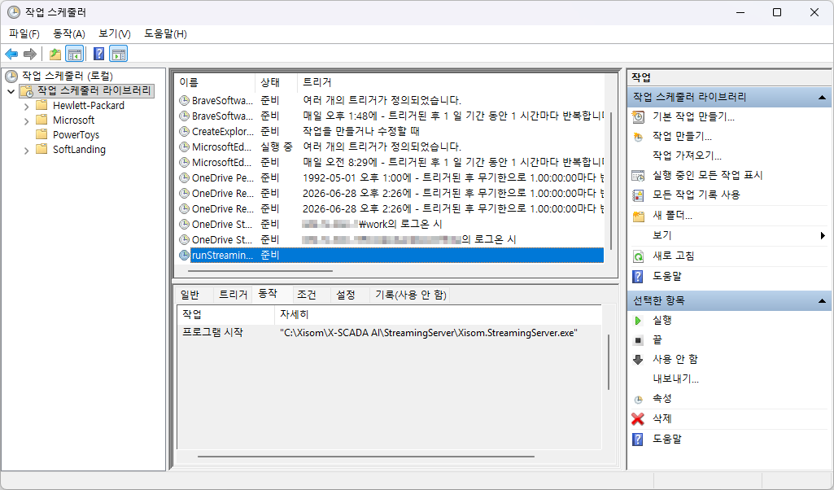The height and width of the screenshot is (490, 834).
Task: Switch to the 트리거 tab
Action: pos(233,295)
